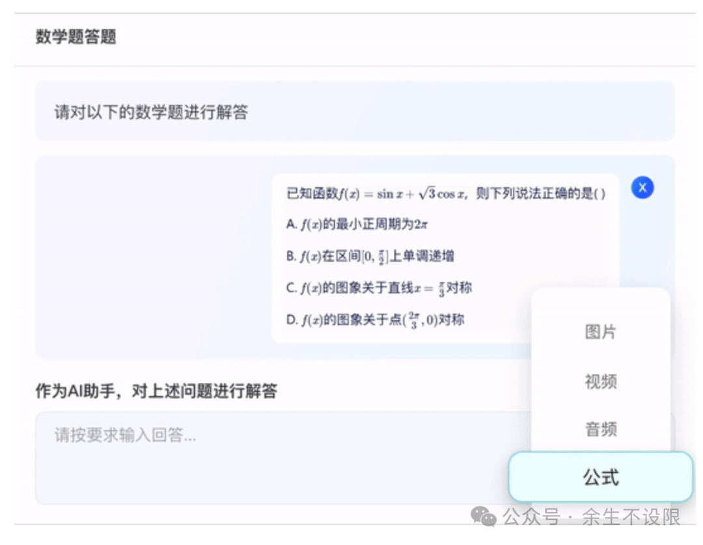This screenshot has height=545, width=703.
Task: Click the blue X remove button
Action: point(642,188)
